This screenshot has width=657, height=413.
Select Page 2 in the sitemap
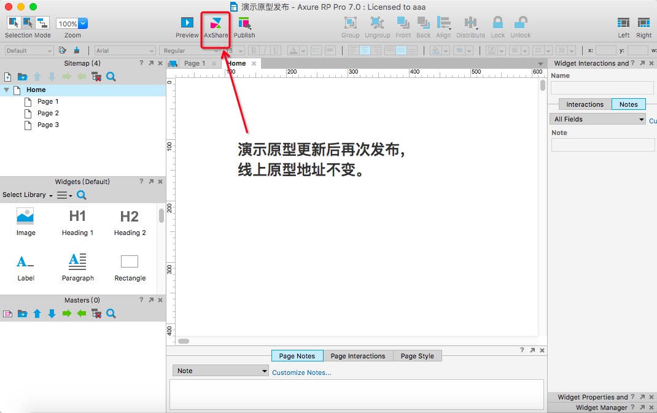(48, 113)
